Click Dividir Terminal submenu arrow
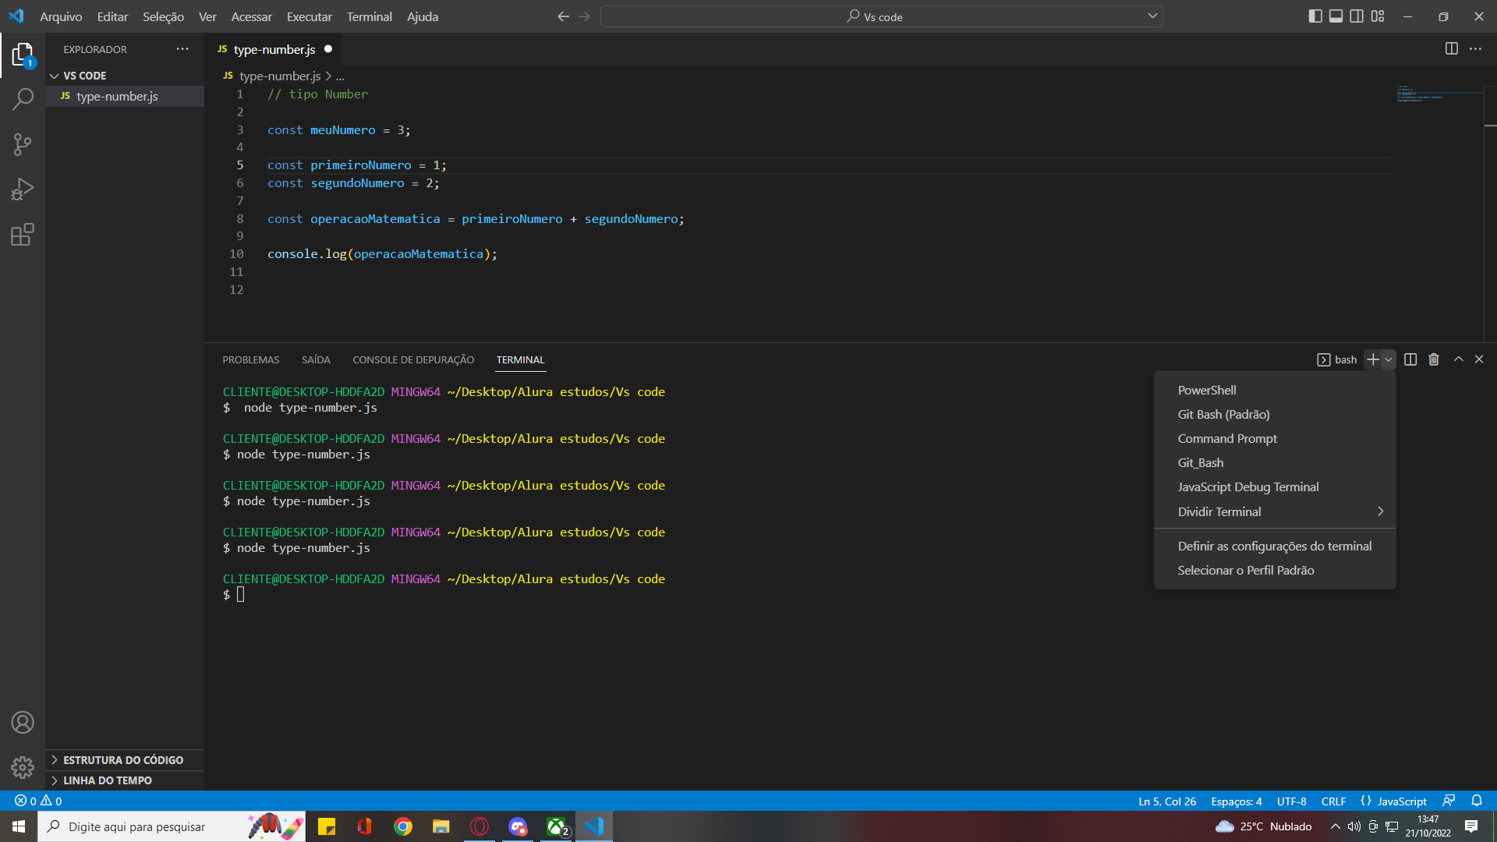 point(1381,511)
